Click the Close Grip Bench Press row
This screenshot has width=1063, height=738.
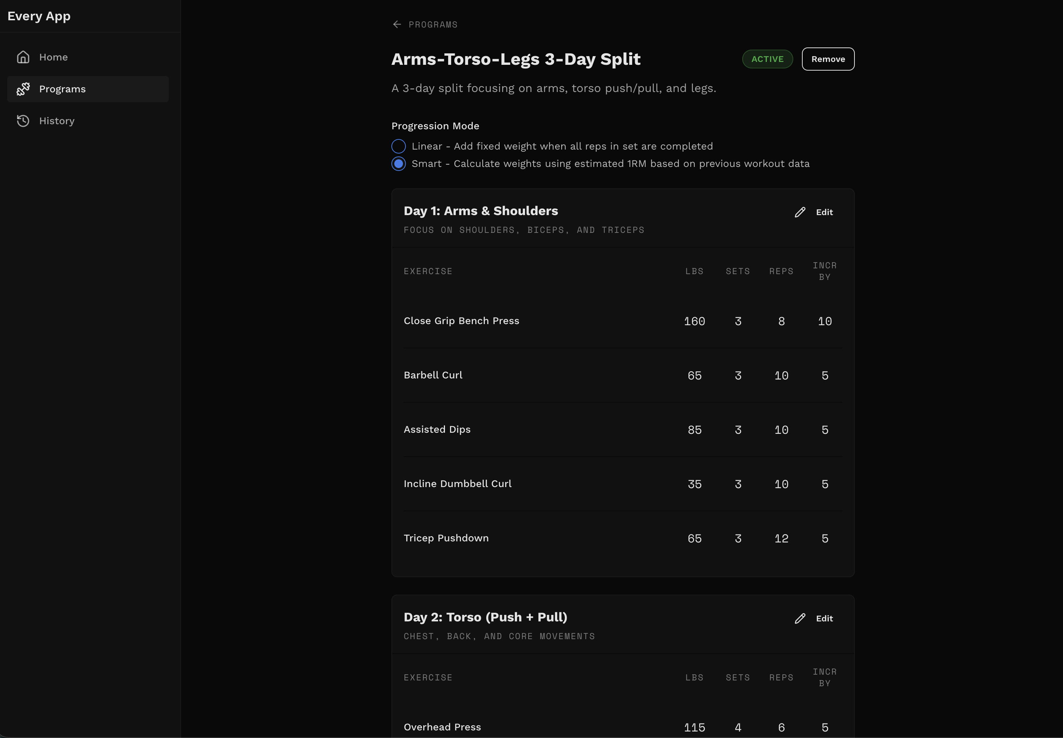pos(462,321)
